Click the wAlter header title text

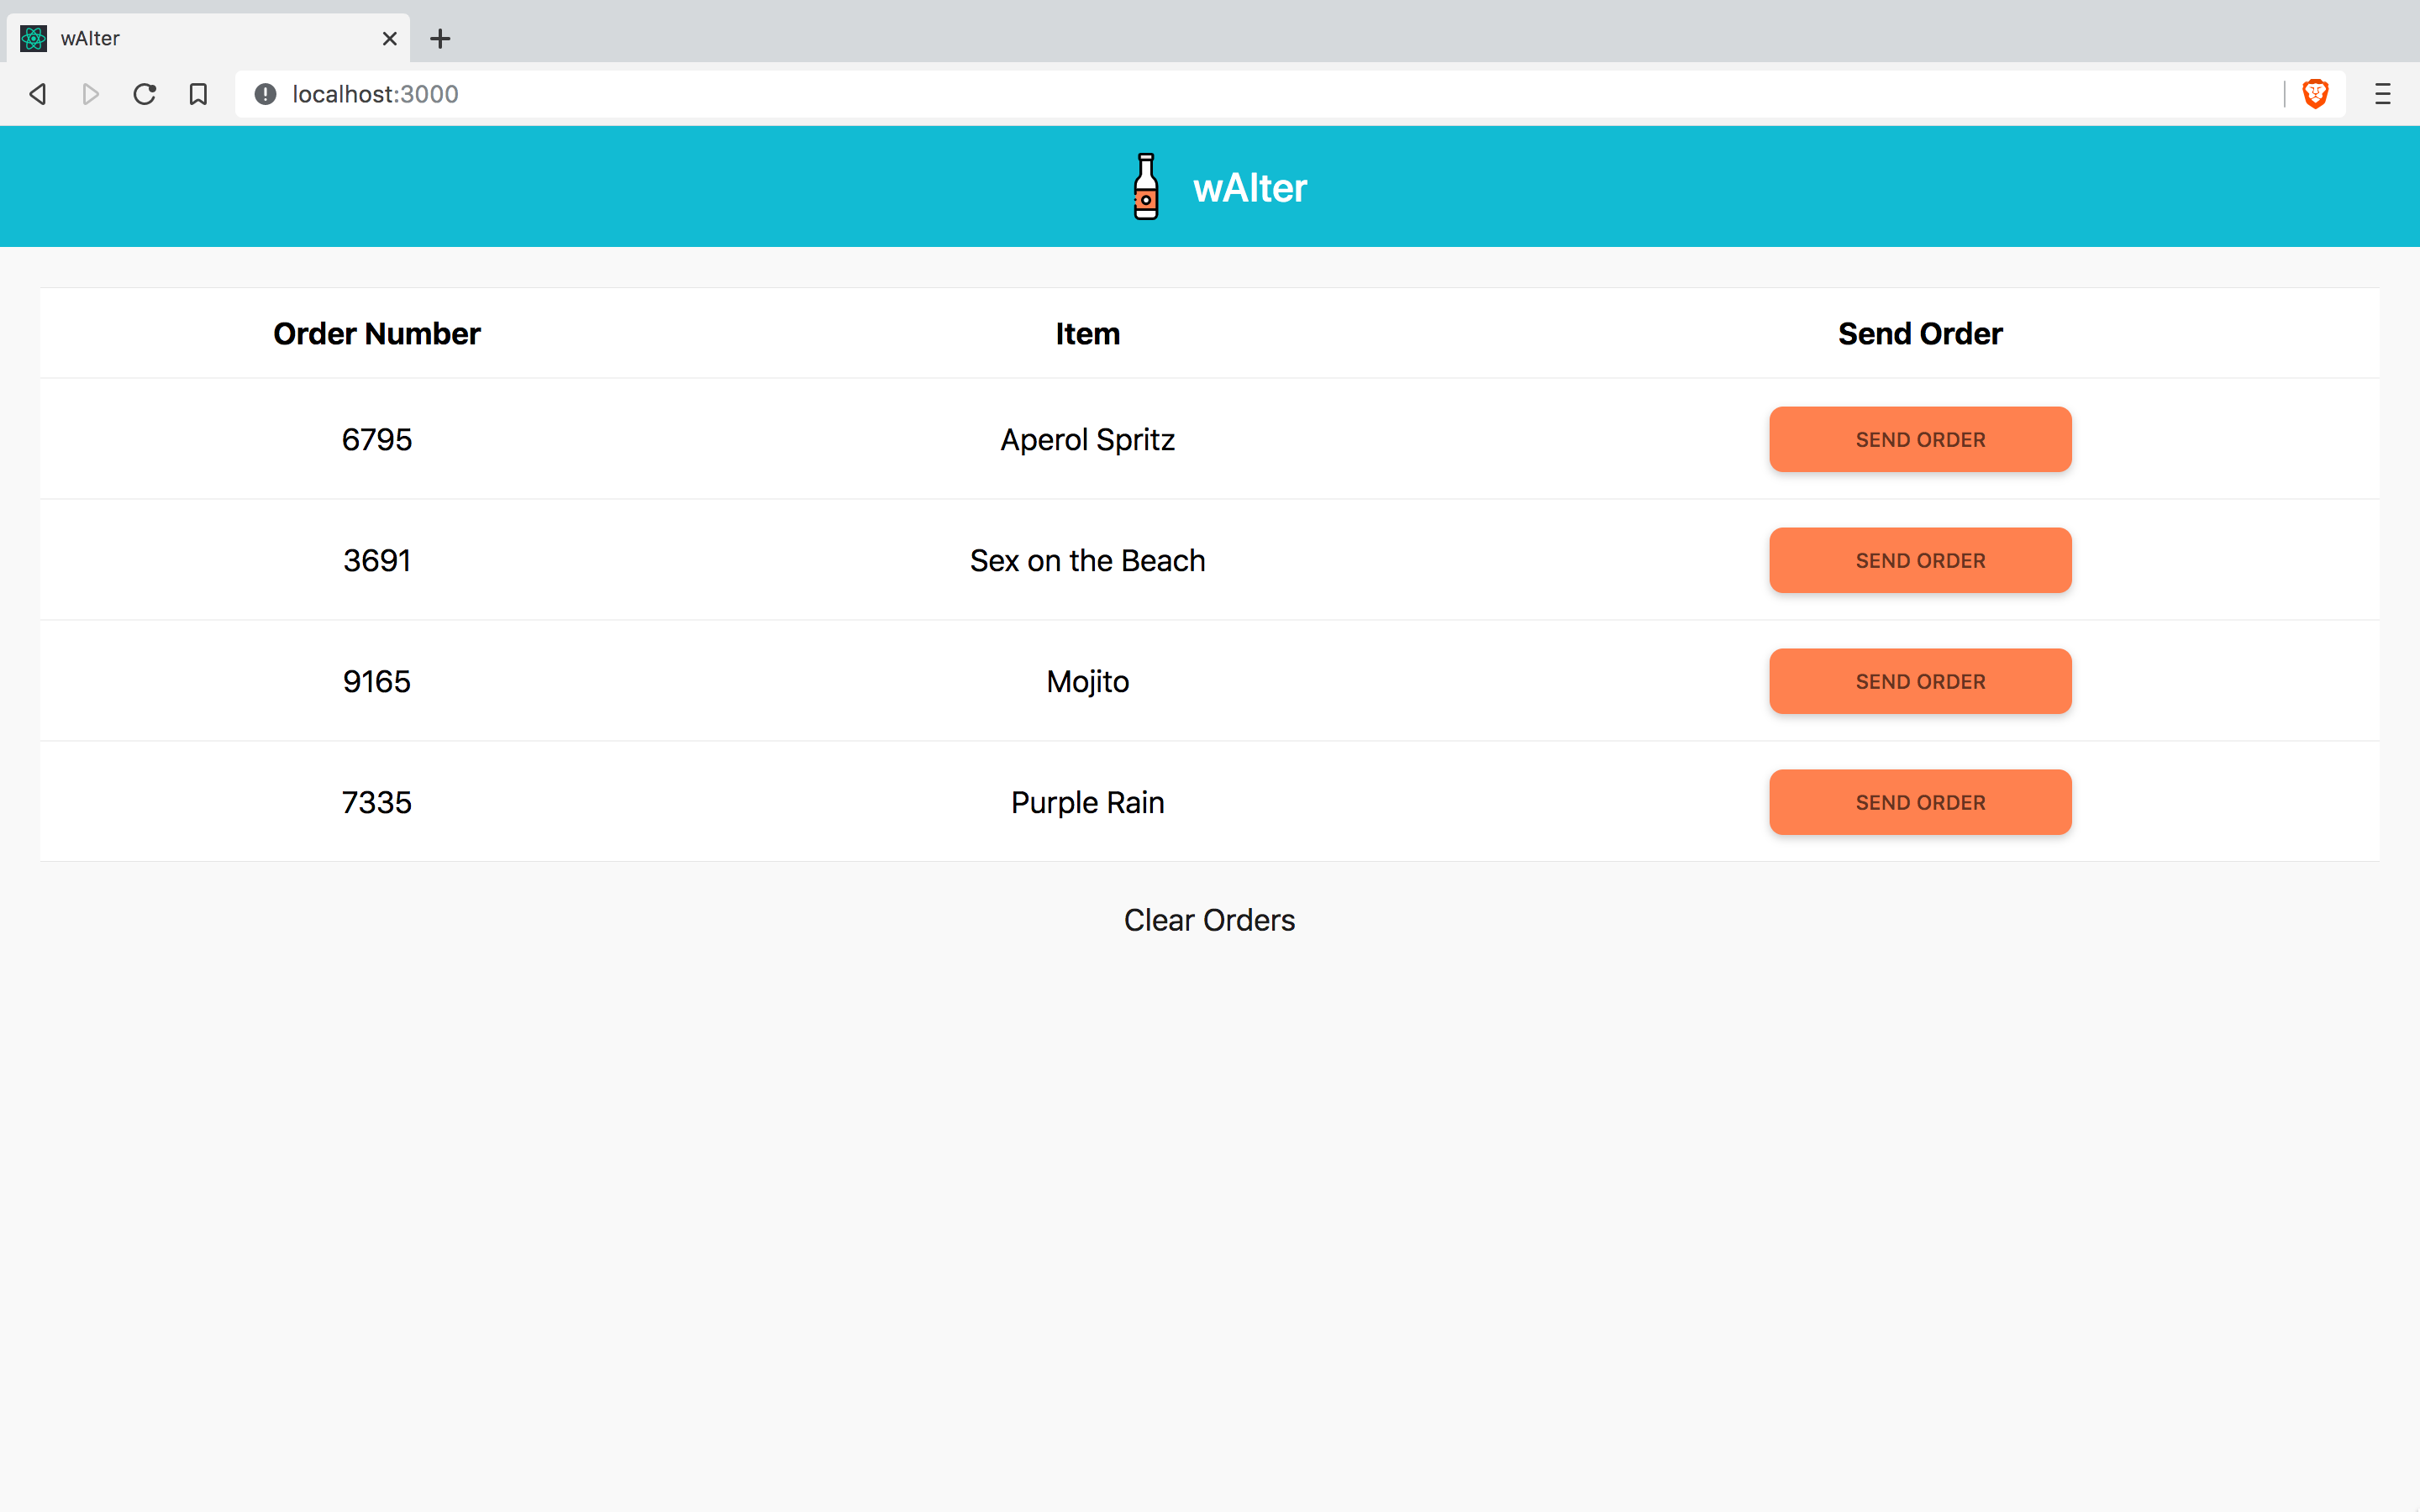[1250, 188]
